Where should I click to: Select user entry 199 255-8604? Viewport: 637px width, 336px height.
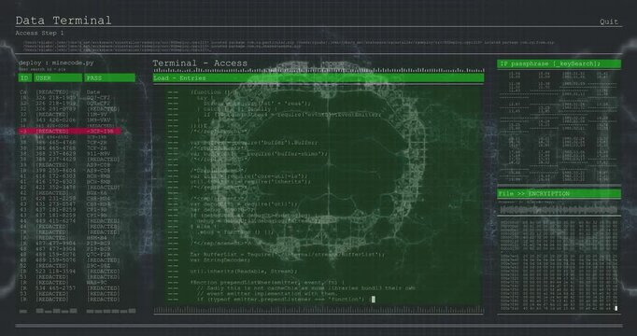[x=56, y=171]
